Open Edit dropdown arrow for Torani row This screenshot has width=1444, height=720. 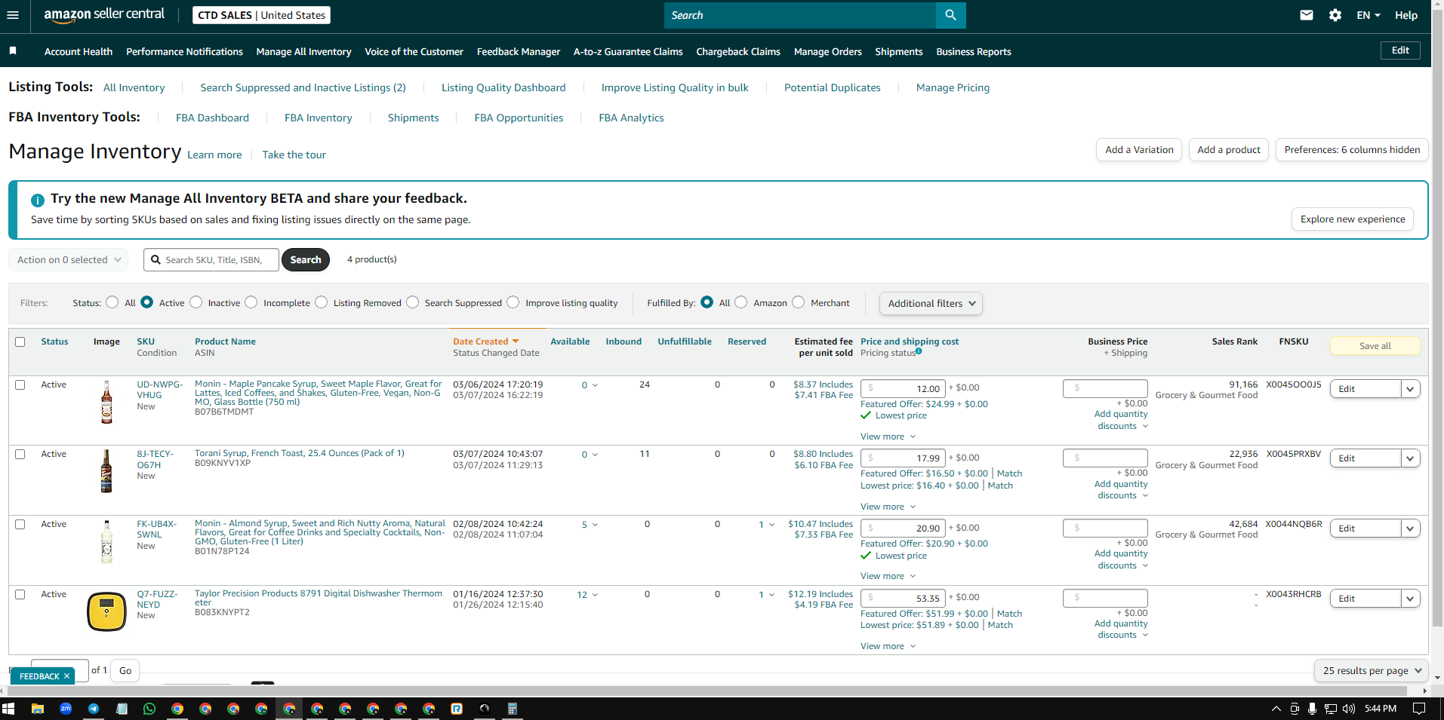point(1410,458)
